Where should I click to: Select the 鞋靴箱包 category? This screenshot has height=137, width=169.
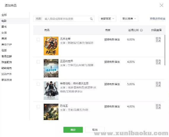7,68
